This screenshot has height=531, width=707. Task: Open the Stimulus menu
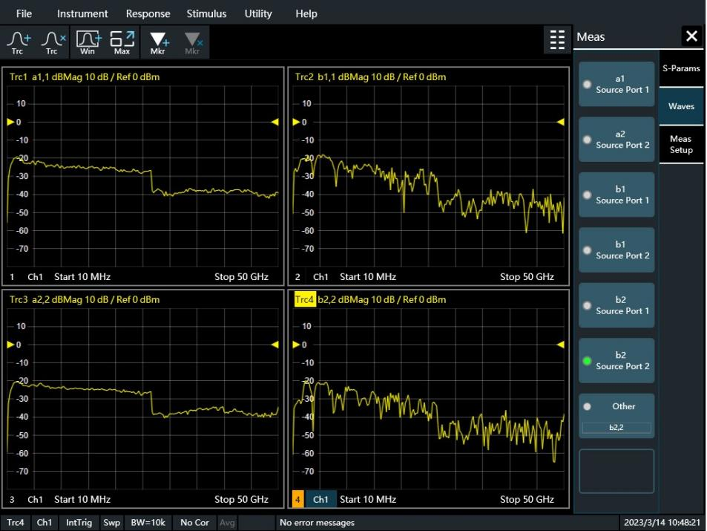(x=206, y=13)
